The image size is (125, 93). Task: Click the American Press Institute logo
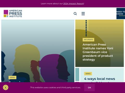[13, 13]
